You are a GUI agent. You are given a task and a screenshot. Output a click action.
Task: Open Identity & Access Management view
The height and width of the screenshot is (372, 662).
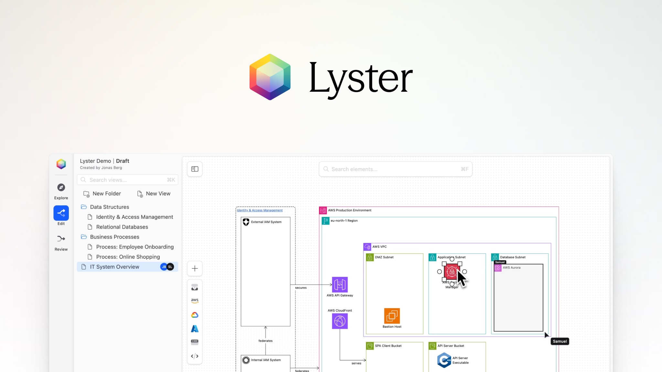pyautogui.click(x=127, y=217)
